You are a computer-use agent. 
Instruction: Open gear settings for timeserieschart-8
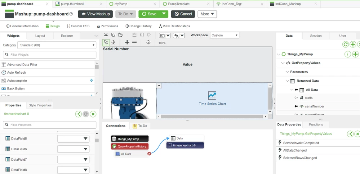(86, 114)
